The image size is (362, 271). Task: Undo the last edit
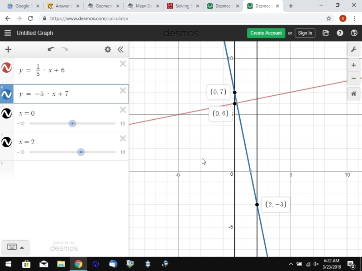[x=51, y=49]
